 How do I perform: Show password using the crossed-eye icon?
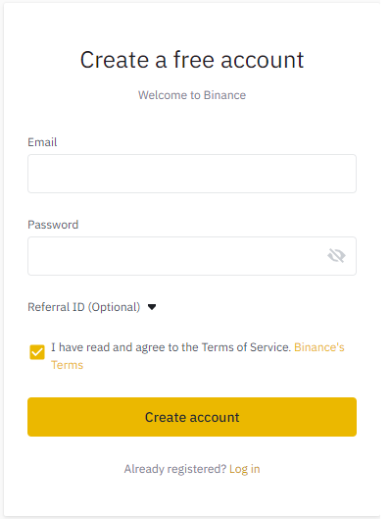click(336, 255)
